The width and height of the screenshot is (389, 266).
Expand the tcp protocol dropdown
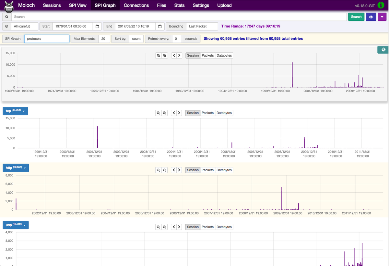(15, 111)
